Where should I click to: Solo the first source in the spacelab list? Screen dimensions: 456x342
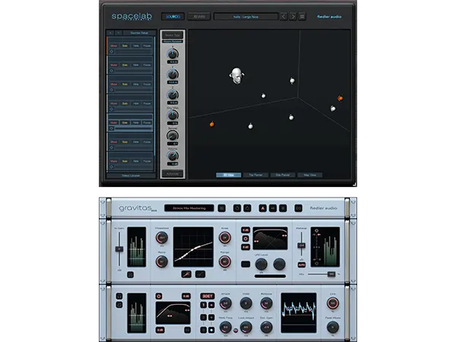(125, 46)
